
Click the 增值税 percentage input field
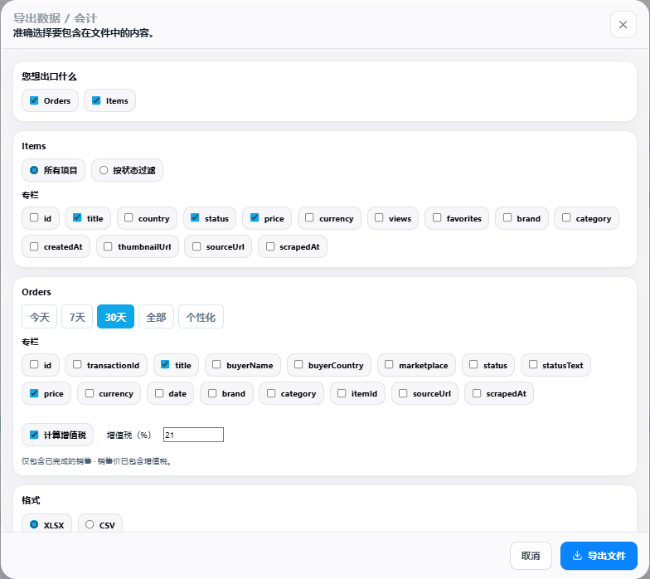(194, 435)
